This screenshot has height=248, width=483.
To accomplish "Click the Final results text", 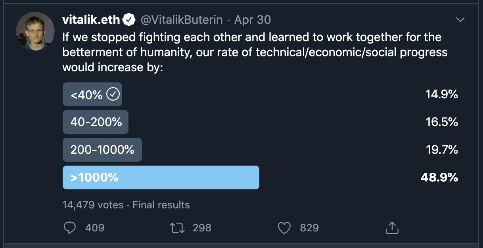I will click(x=161, y=205).
